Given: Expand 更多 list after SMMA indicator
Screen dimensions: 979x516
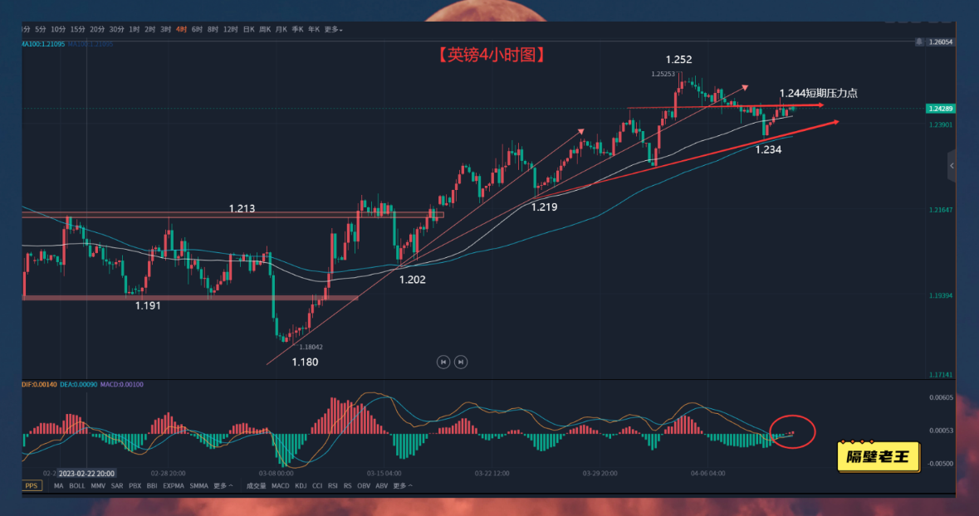Looking at the screenshot, I should tap(223, 485).
